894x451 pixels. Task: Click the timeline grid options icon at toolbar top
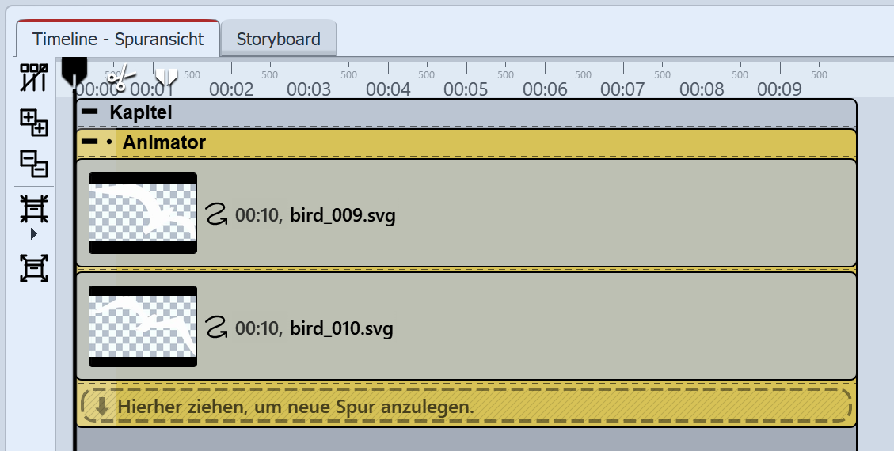point(34,78)
